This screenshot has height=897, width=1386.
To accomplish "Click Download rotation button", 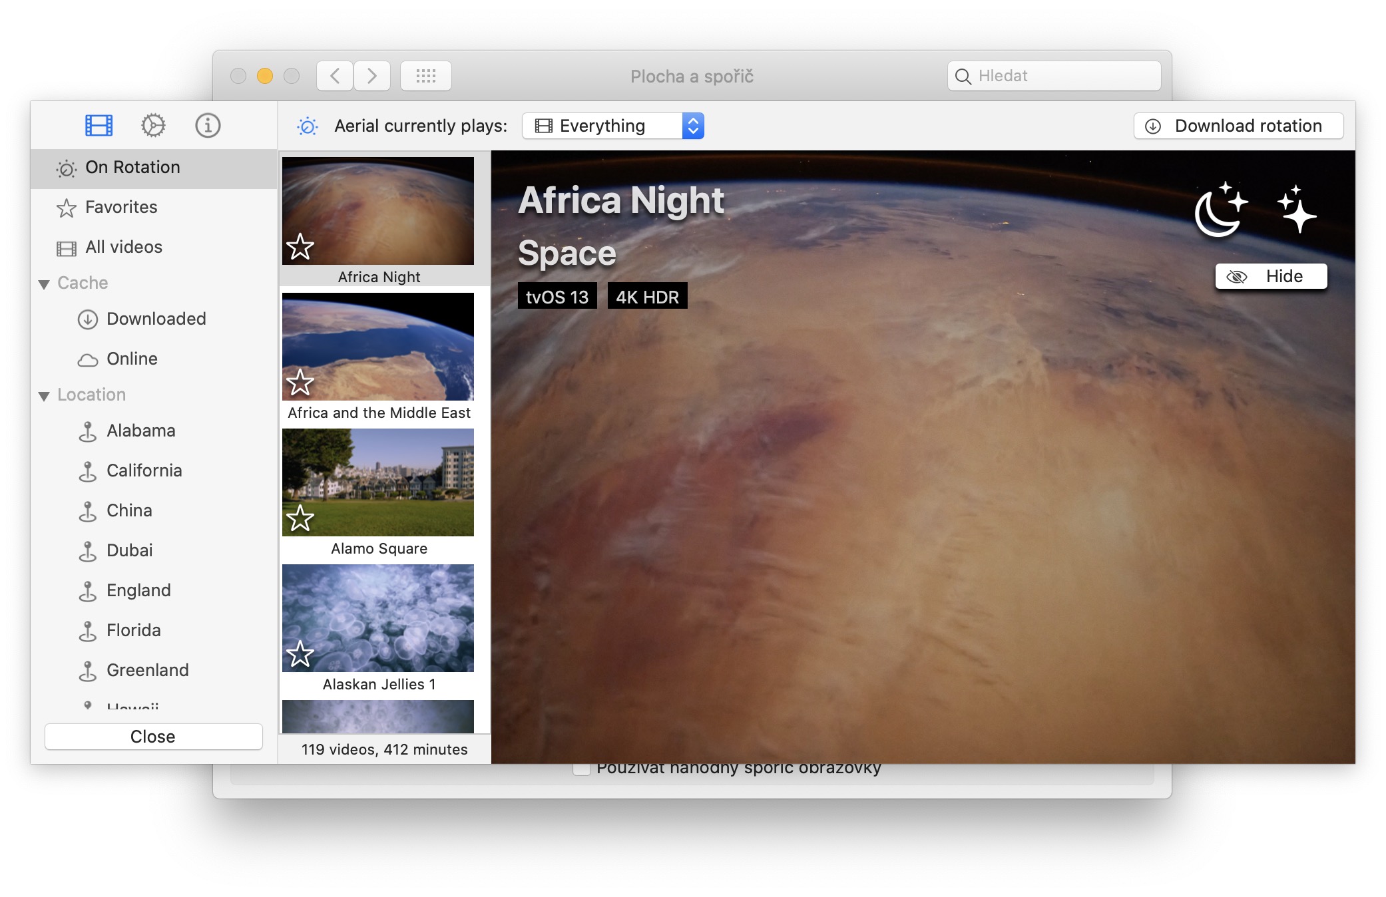I will (1238, 126).
